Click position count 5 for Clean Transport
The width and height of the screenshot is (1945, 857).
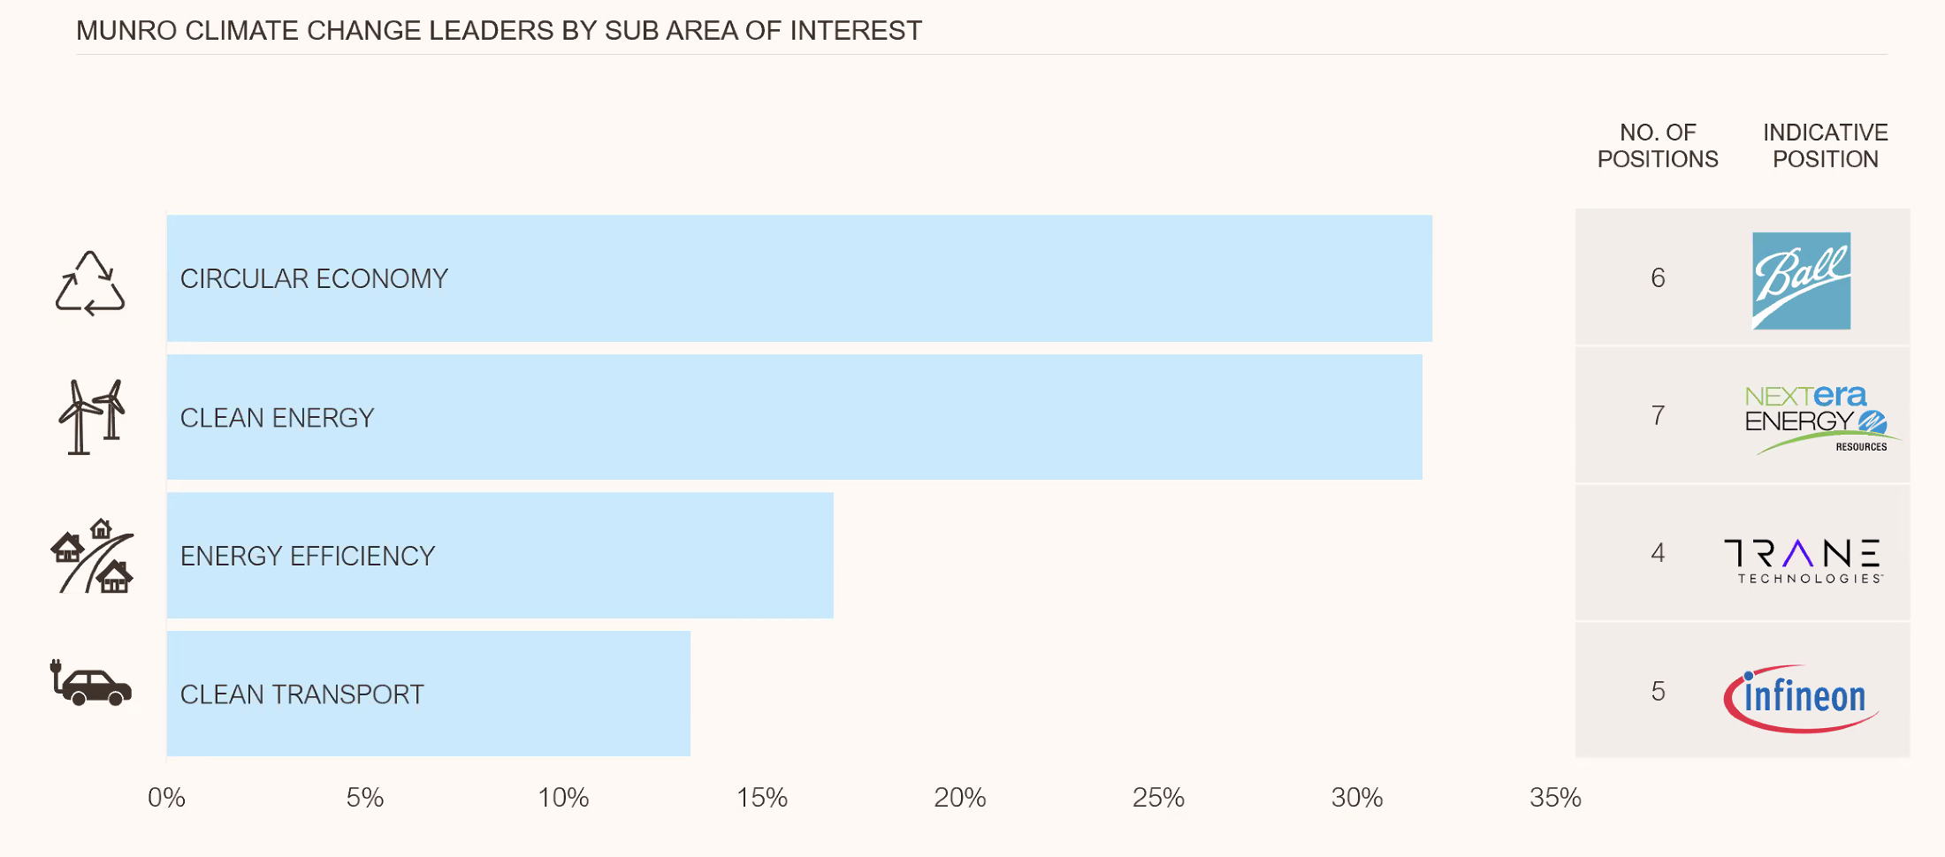click(1658, 691)
